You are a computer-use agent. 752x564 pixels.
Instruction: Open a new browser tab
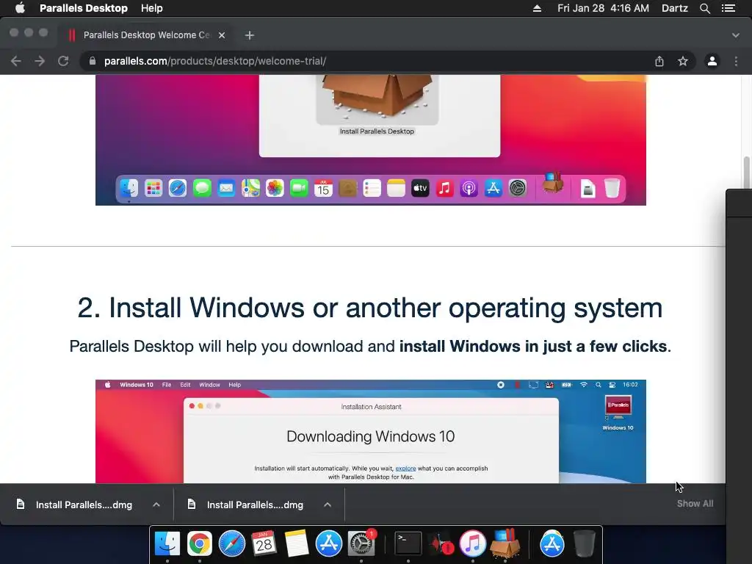point(250,35)
